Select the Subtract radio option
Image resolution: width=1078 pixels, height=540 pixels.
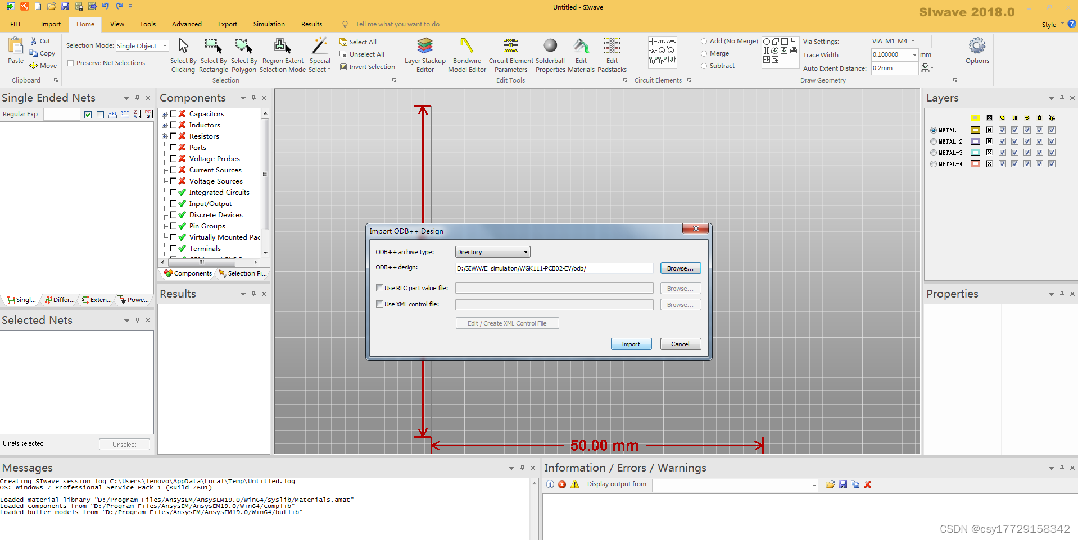tap(704, 66)
